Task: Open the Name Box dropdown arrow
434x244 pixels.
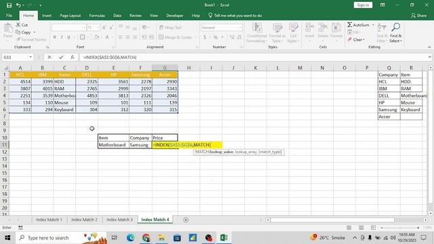Action: [x=31, y=57]
